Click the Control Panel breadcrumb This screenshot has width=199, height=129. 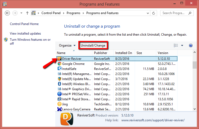point(51,13)
